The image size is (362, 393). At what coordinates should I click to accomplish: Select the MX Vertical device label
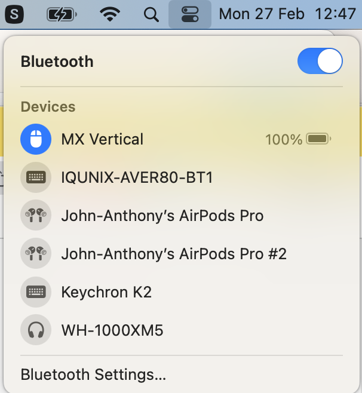point(102,139)
